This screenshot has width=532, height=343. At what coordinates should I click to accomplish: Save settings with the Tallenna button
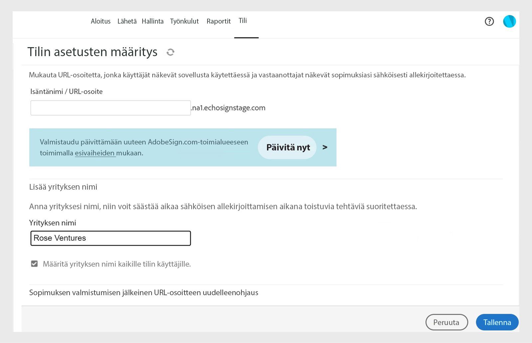(x=497, y=322)
